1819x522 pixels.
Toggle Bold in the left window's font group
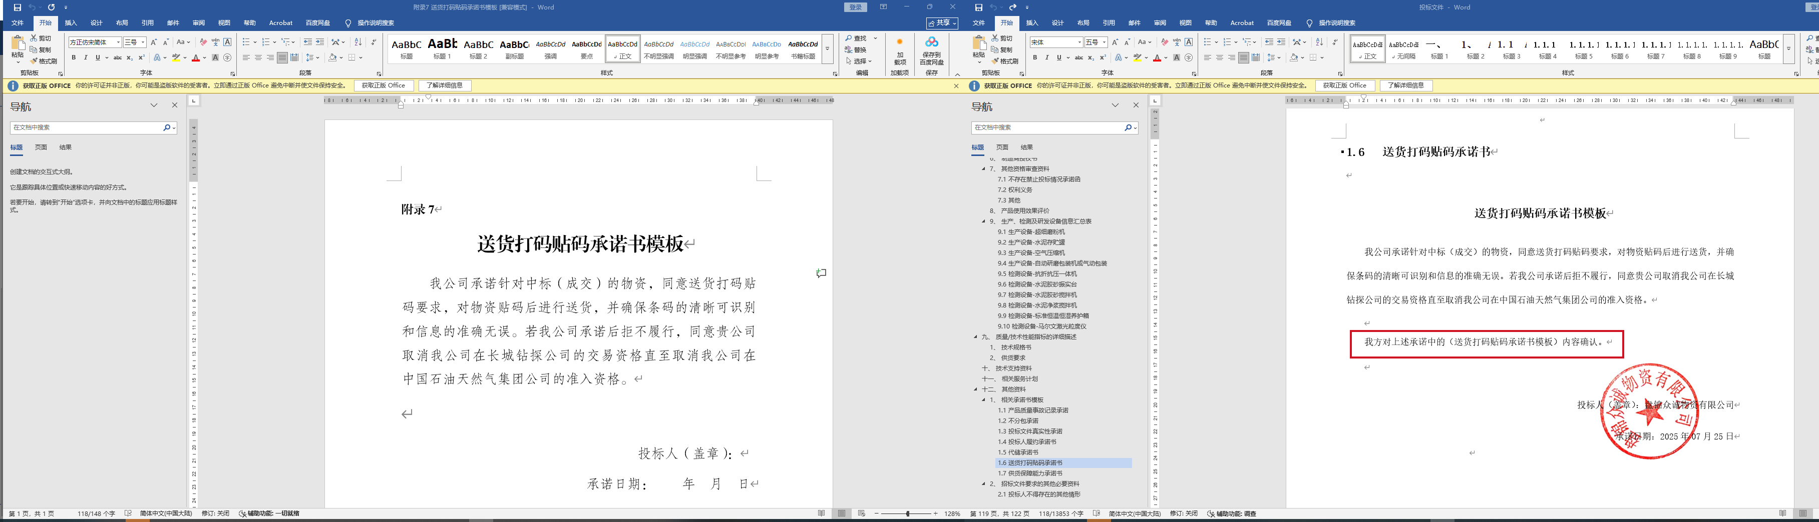[74, 58]
